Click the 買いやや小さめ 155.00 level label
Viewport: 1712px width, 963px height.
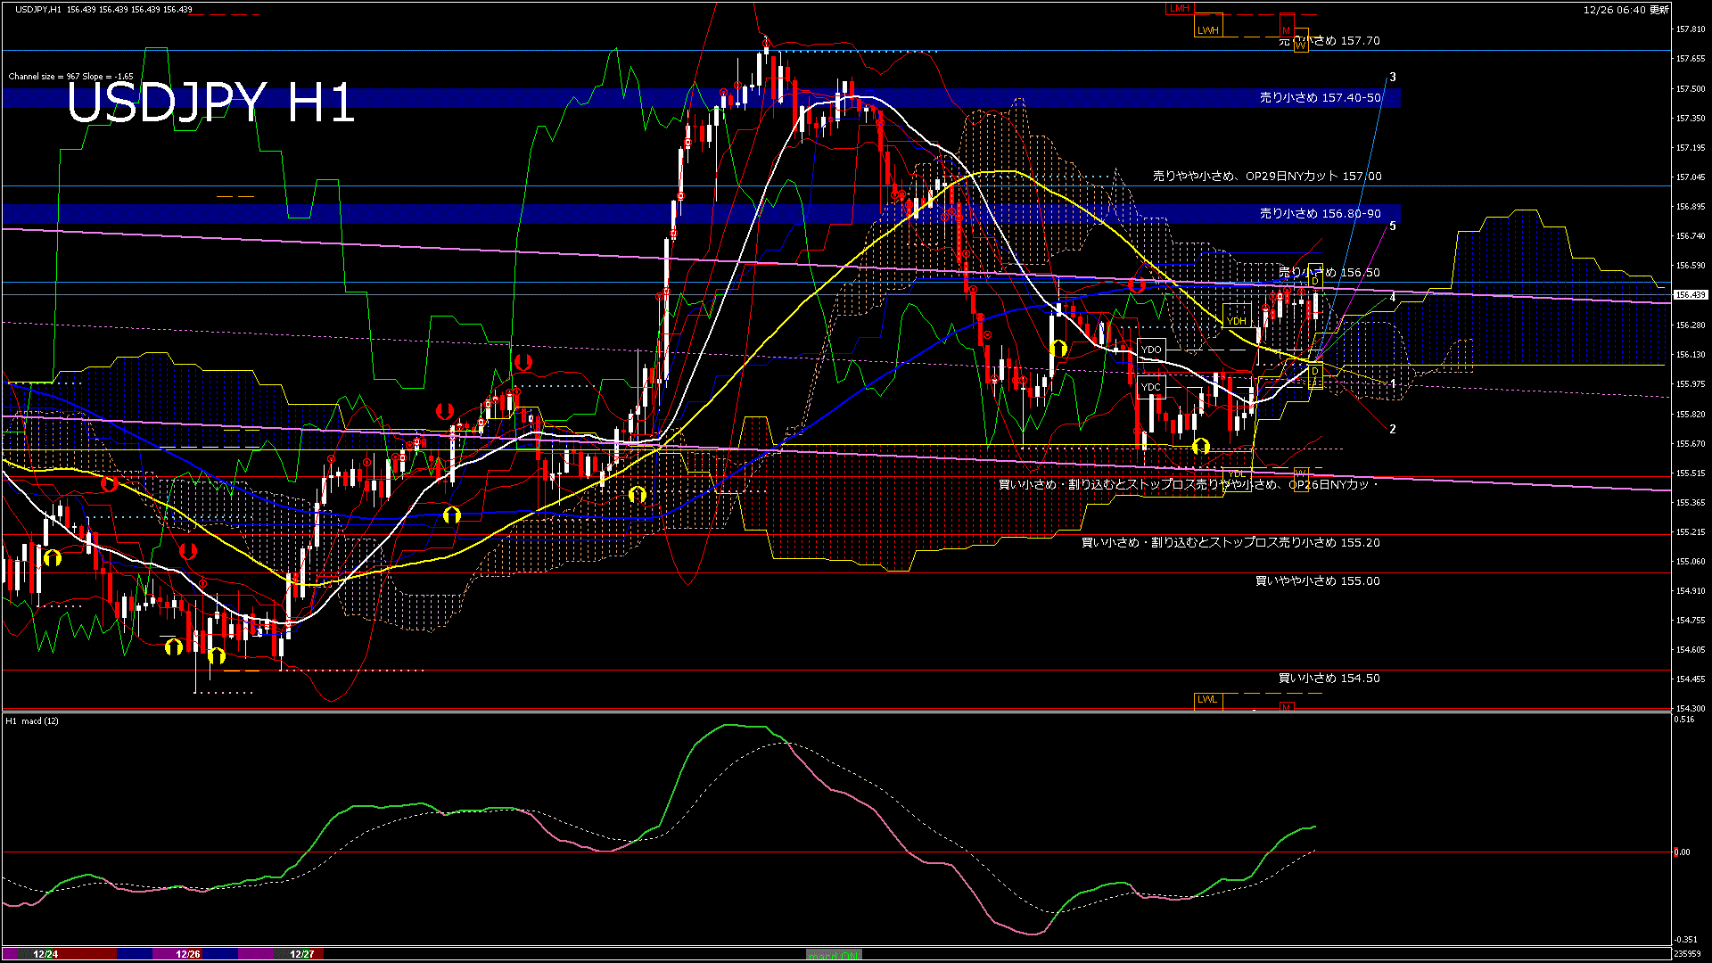(x=1317, y=581)
